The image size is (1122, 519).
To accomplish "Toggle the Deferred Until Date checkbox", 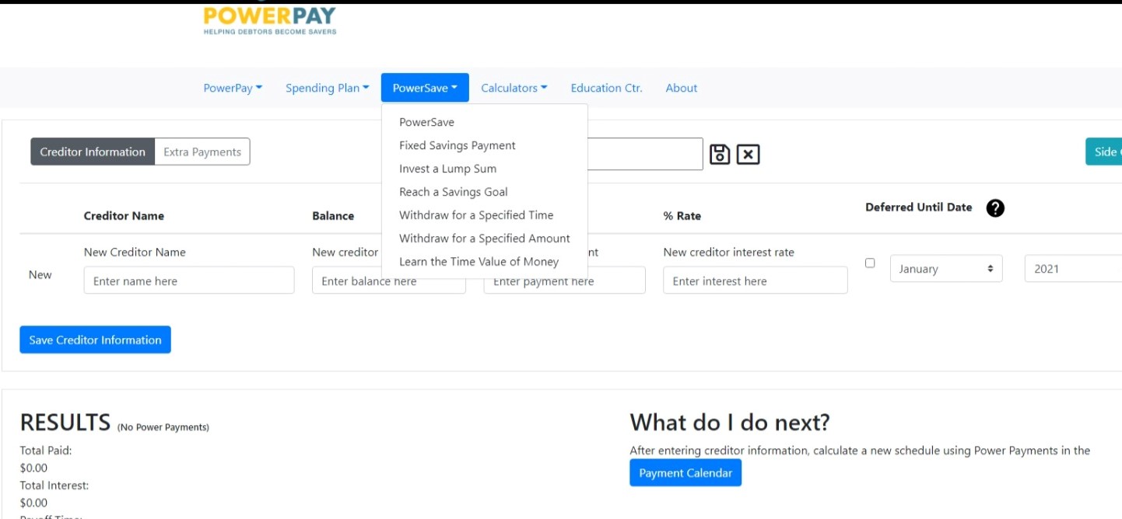I will [x=870, y=263].
